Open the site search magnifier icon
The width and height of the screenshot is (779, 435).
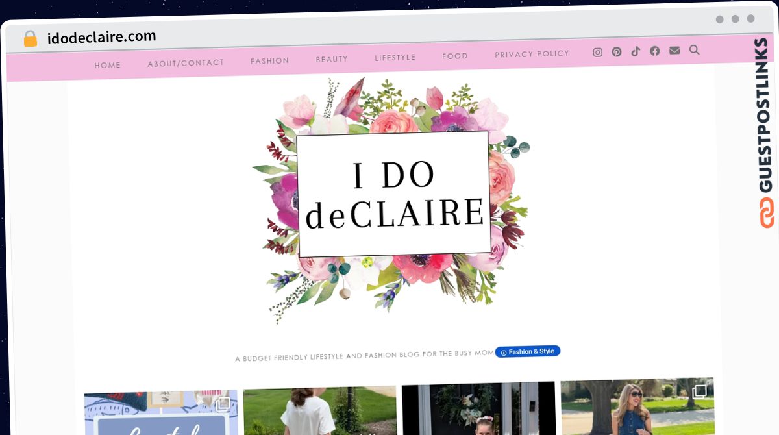point(694,49)
